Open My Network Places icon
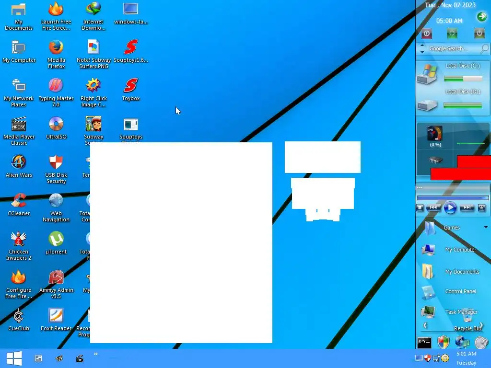Screen dimensions: 491x368 click(19, 93)
